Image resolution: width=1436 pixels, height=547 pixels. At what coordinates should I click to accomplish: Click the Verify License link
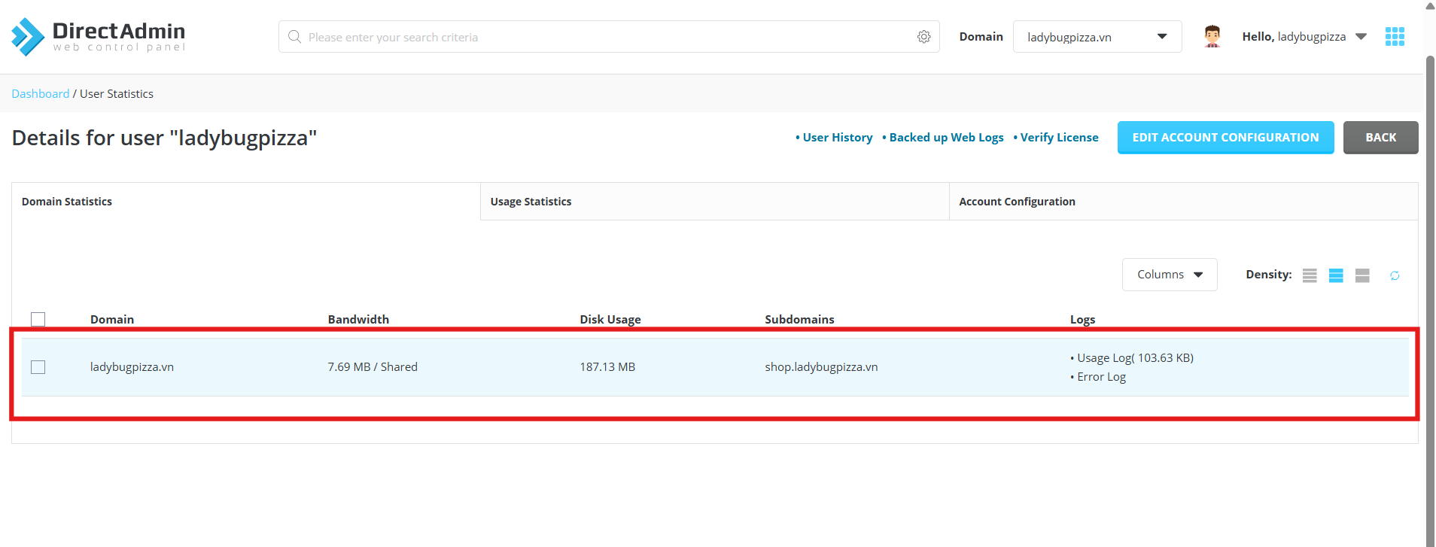[1059, 138]
